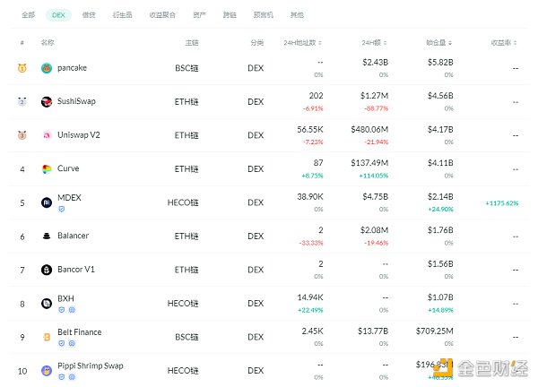This screenshot has width=538, height=387.
Task: Click the Belt Finance logo icon
Action: tap(47, 337)
